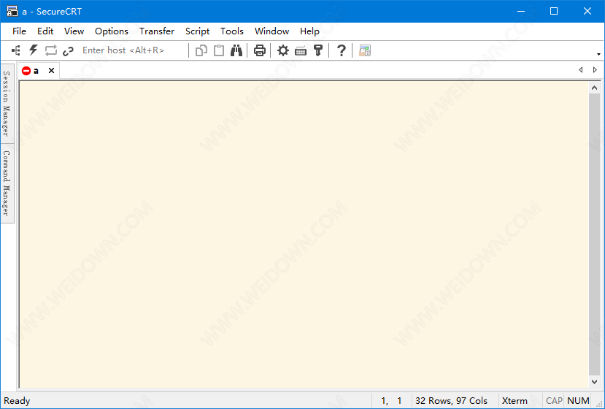Image resolution: width=605 pixels, height=409 pixels.
Task: Open the Help menu
Action: tap(309, 31)
